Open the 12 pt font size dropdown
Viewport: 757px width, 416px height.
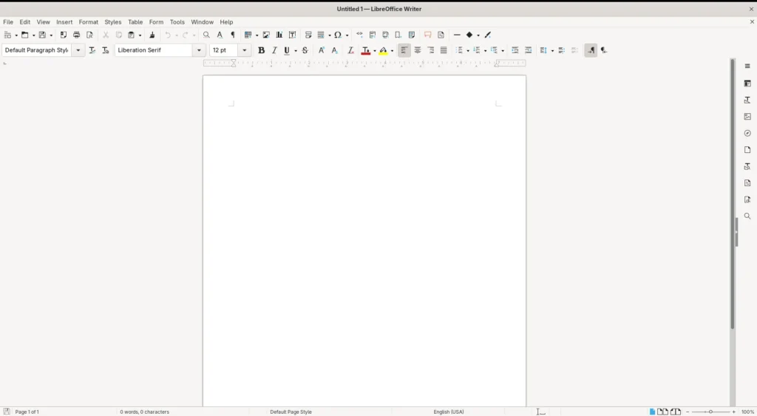pos(244,50)
